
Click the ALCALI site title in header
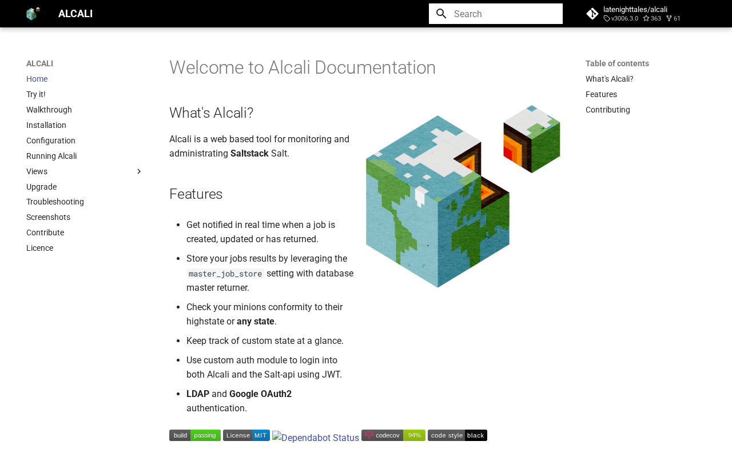coord(75,14)
